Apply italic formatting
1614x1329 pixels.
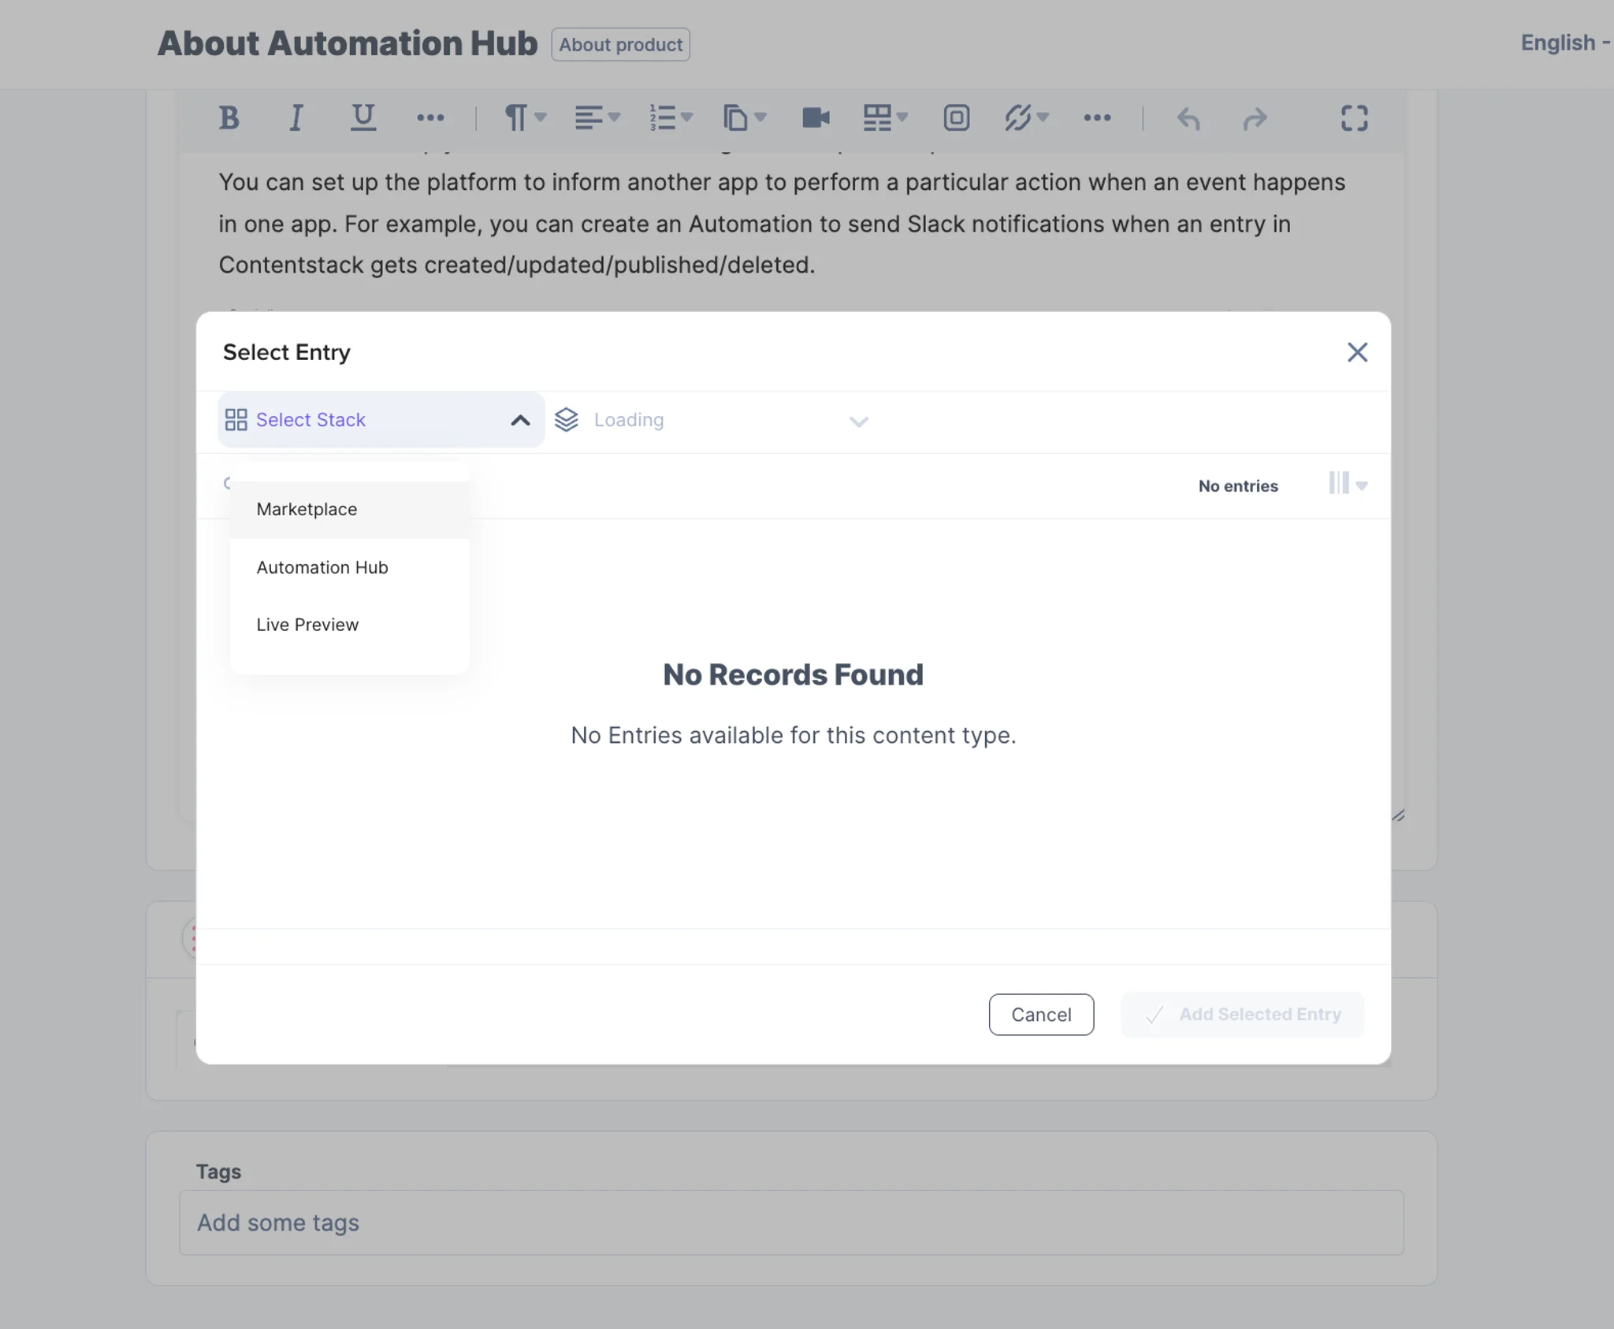click(x=296, y=118)
